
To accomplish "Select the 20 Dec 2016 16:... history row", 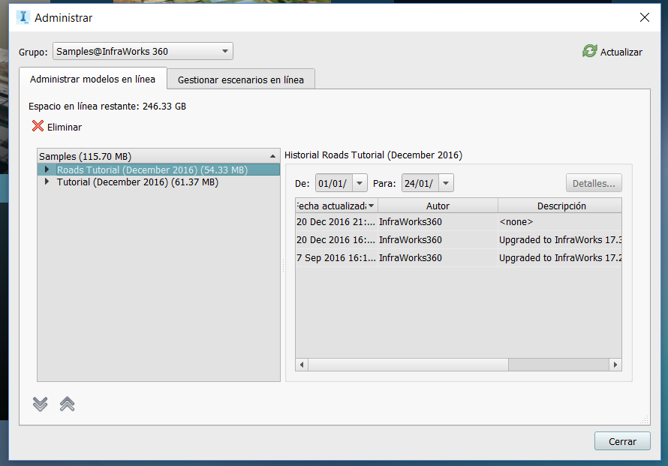I will [x=459, y=240].
